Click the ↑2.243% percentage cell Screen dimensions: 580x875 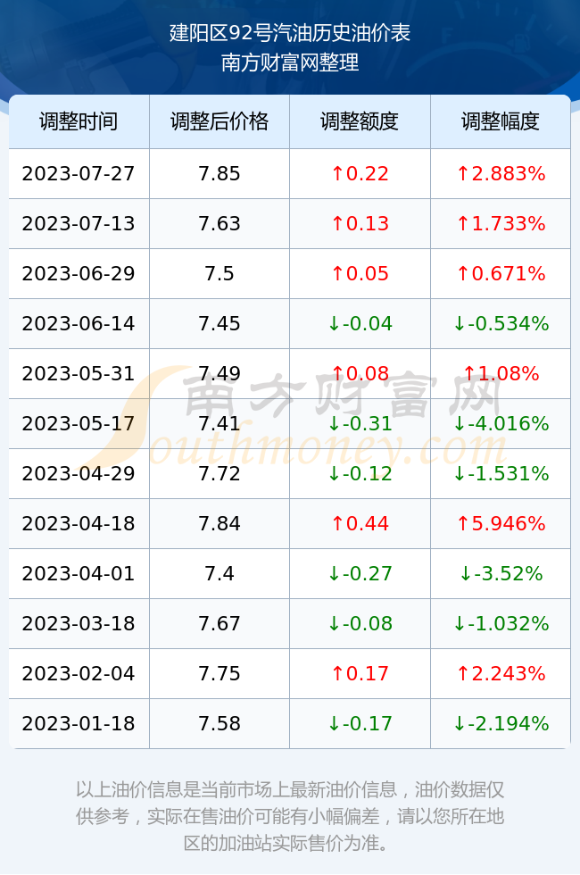tap(501, 673)
